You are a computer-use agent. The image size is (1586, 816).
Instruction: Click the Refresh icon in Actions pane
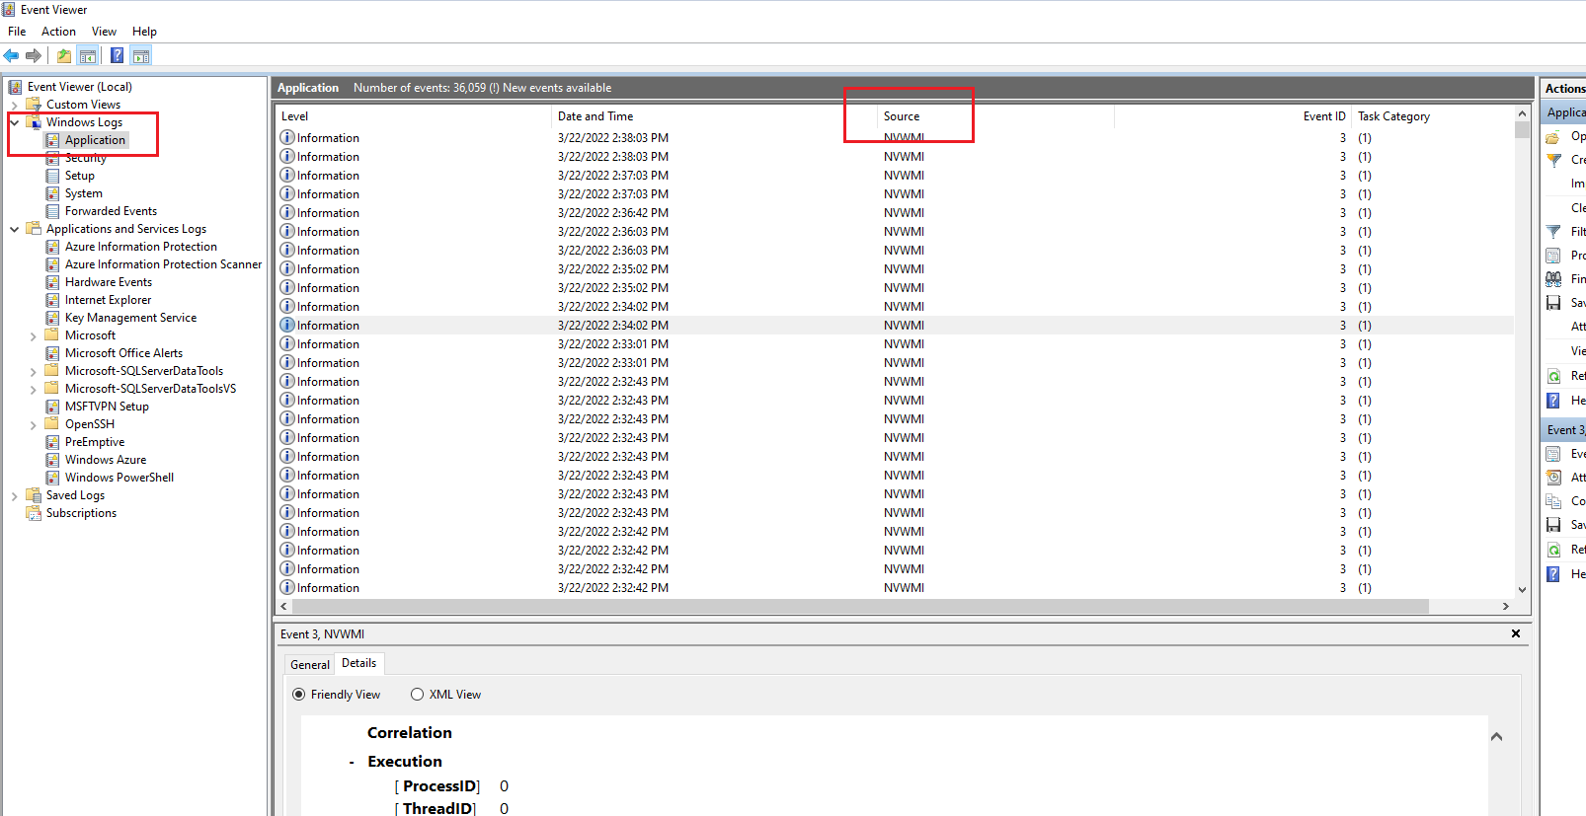click(1553, 376)
